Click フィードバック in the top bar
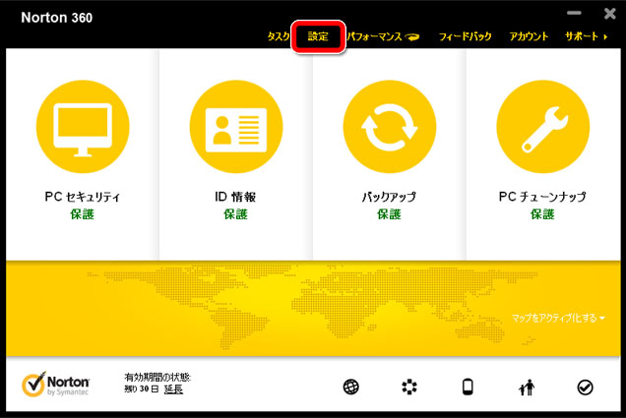Screen dimensions: 626x418 pos(466,36)
